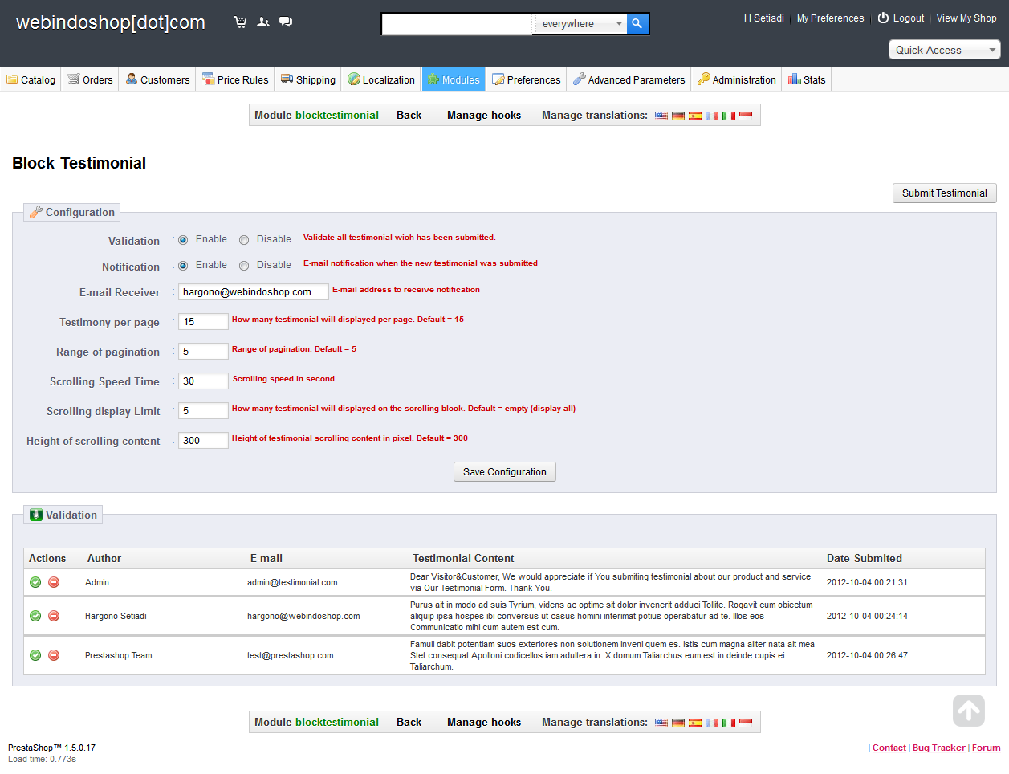Select the US flag in bottom translations bar
The height and width of the screenshot is (774, 1009).
point(661,723)
